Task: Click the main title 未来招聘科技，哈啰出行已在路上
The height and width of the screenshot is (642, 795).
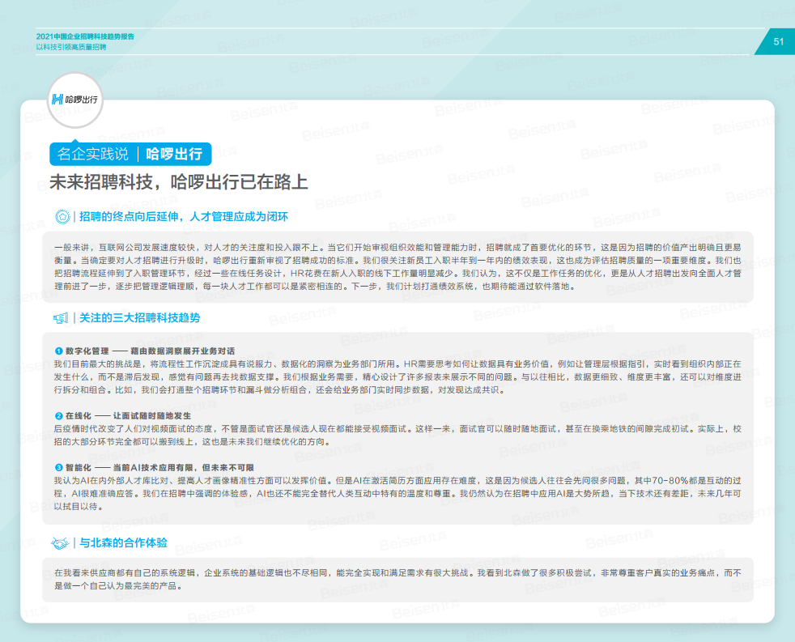Action: (x=179, y=181)
